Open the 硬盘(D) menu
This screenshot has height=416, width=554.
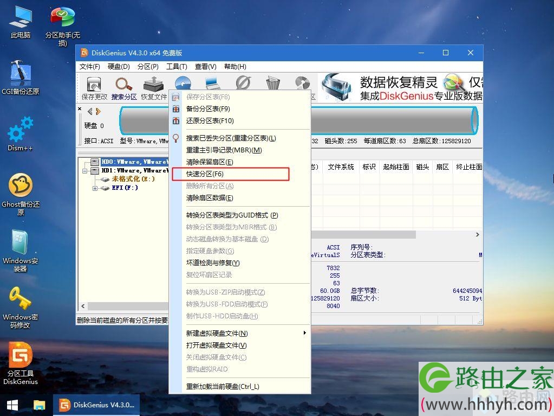pos(119,67)
